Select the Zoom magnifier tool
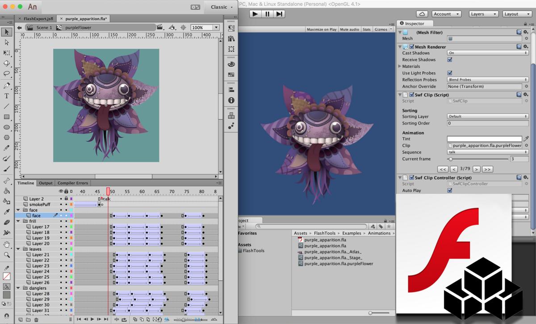This screenshot has width=536, height=324. click(7, 255)
